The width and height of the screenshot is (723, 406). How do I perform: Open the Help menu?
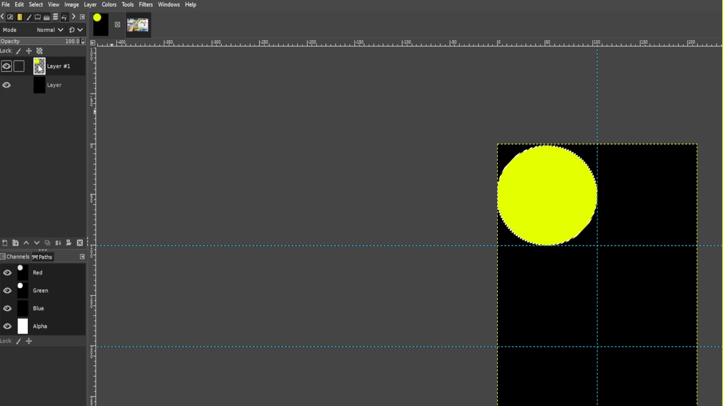[x=191, y=5]
